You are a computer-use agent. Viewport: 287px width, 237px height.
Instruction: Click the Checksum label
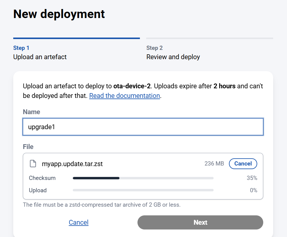pyautogui.click(x=42, y=178)
